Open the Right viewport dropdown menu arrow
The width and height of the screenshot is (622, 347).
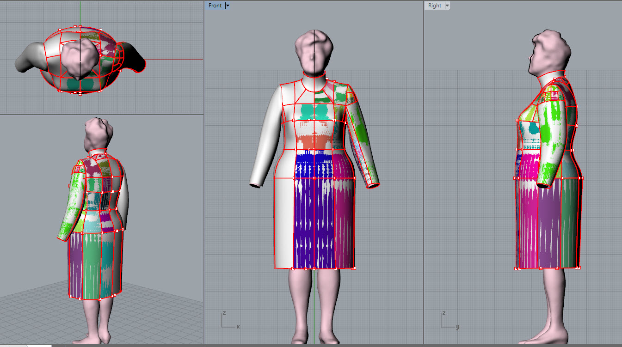coord(447,6)
